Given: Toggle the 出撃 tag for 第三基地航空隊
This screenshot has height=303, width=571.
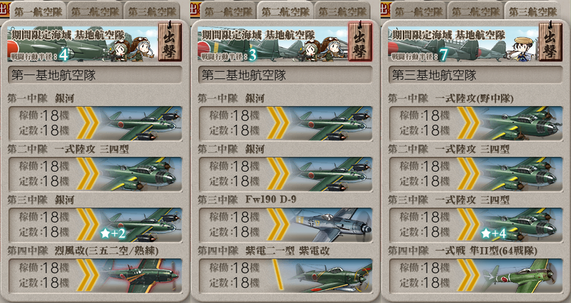Looking at the screenshot, I should click(x=550, y=42).
